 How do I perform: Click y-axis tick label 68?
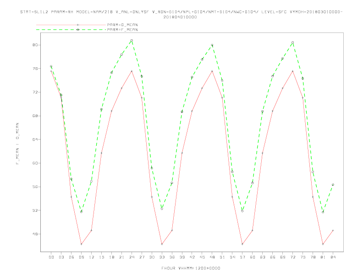point(35,116)
